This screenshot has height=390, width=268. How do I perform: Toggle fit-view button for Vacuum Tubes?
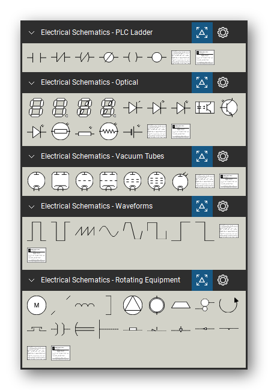coord(202,156)
